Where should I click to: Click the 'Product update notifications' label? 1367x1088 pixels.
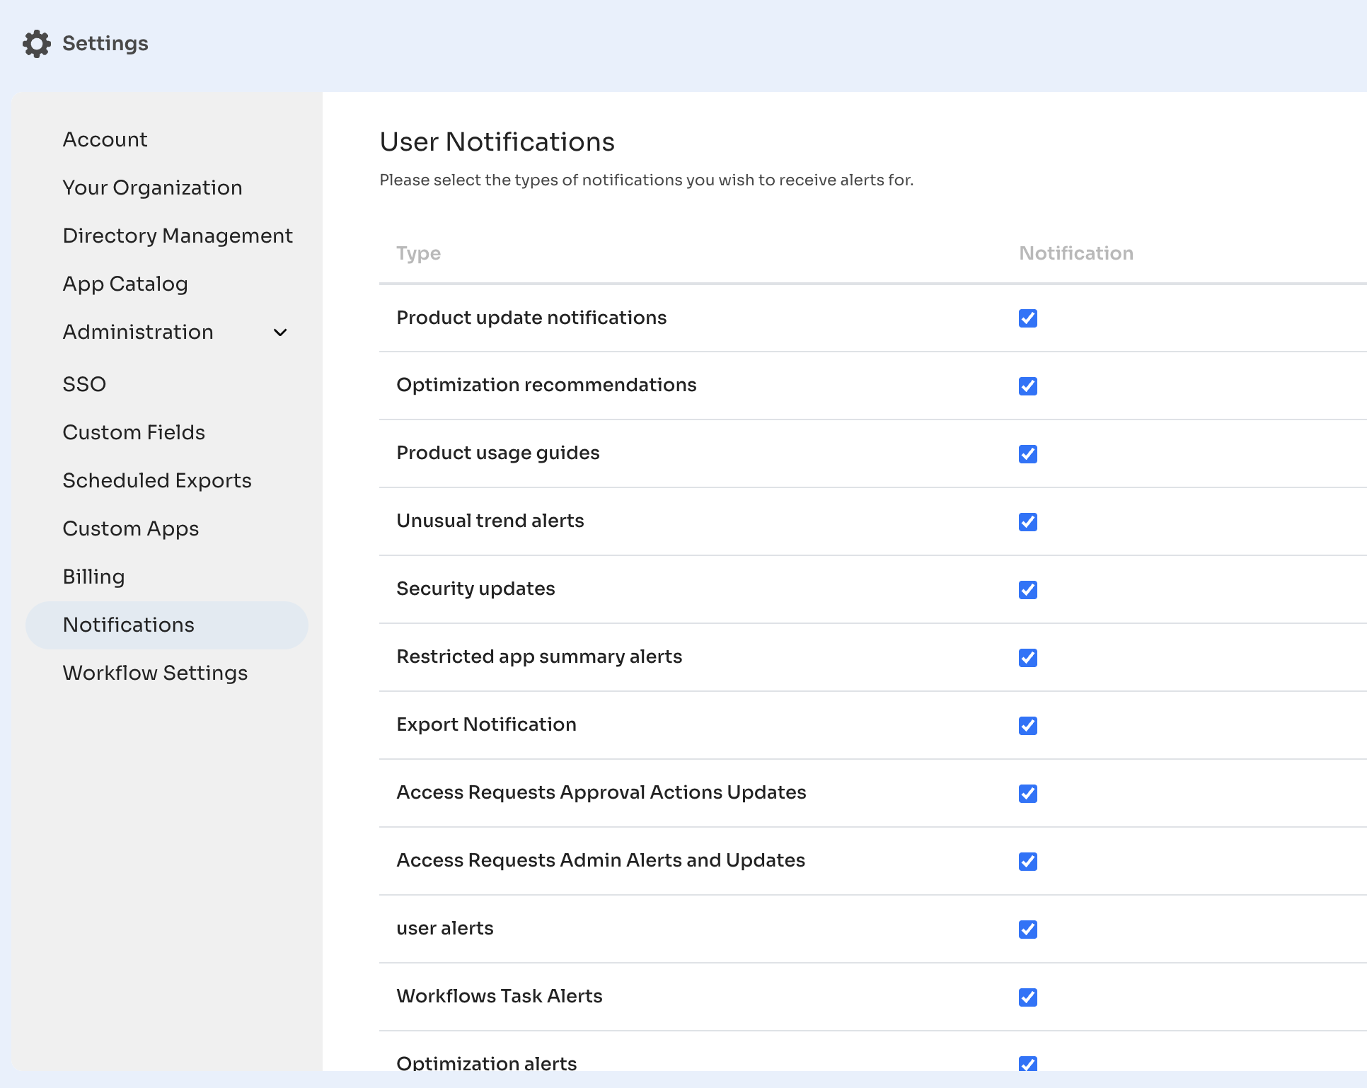coord(531,318)
